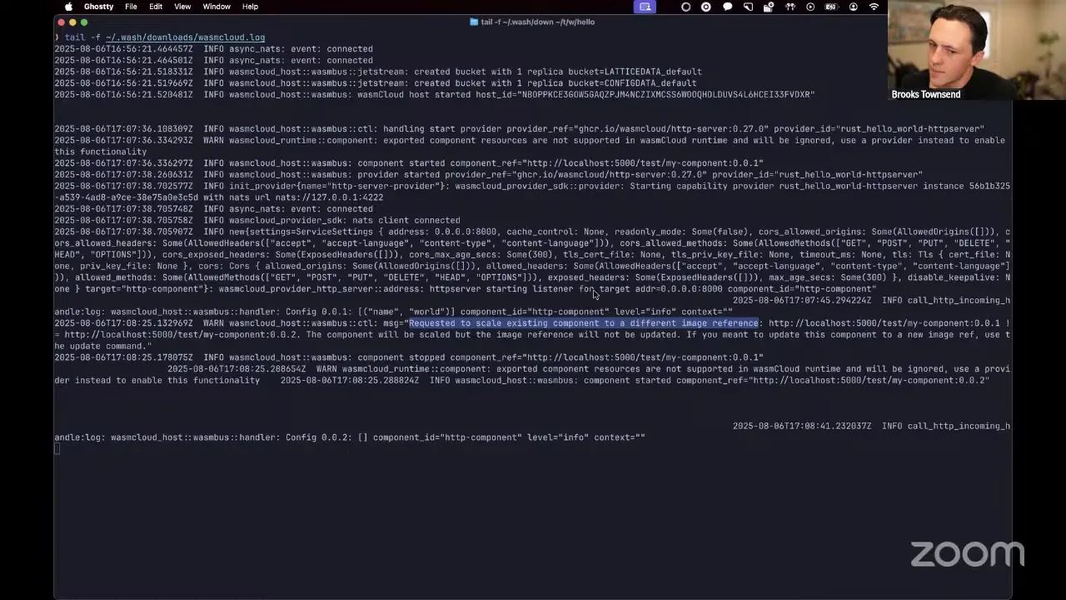
Task: Click timestamp "2025-08-06T17:07:45.294224Z"
Action: pyautogui.click(x=802, y=300)
